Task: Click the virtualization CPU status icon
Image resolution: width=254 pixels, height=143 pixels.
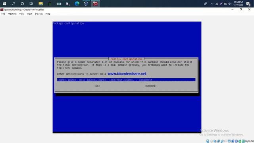Action: [x=237, y=141]
